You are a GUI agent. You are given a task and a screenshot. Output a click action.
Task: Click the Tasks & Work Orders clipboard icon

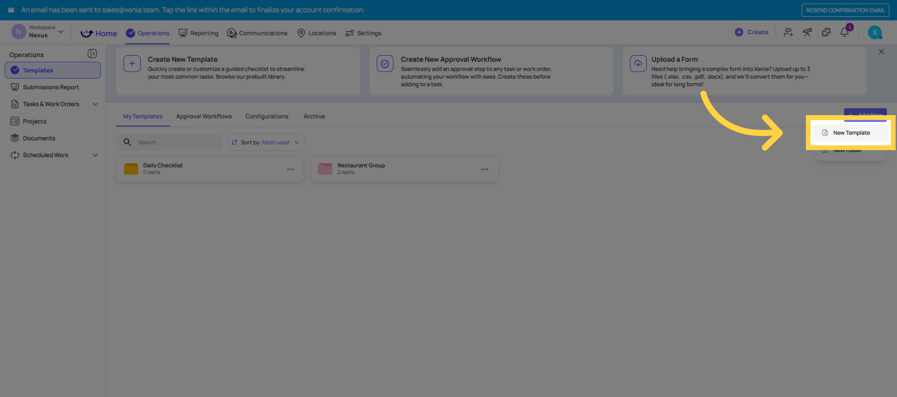tap(15, 104)
